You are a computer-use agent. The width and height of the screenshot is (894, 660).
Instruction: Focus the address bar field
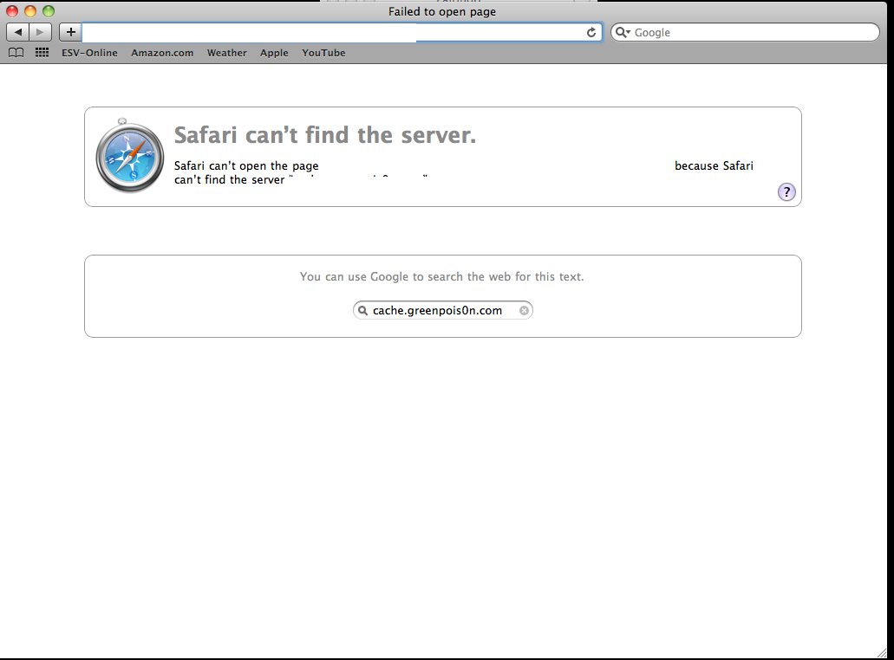coord(343,32)
